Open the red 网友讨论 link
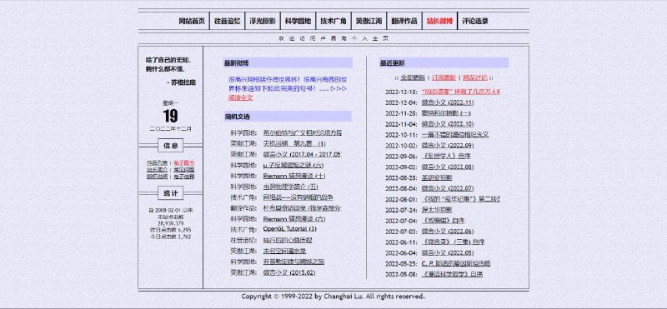The width and height of the screenshot is (667, 309). tap(475, 77)
